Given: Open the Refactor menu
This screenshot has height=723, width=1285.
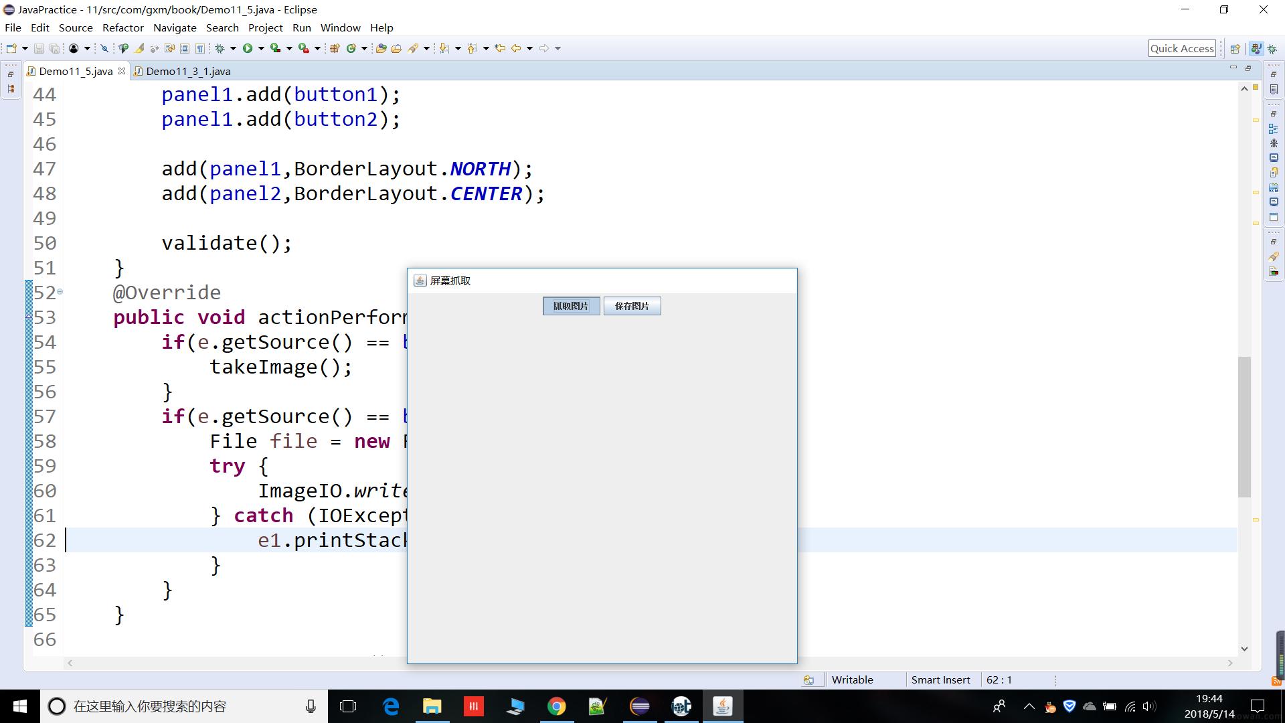Looking at the screenshot, I should point(122,27).
